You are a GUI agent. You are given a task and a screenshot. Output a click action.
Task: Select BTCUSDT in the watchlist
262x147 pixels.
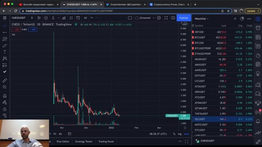pyautogui.click(x=223, y=37)
